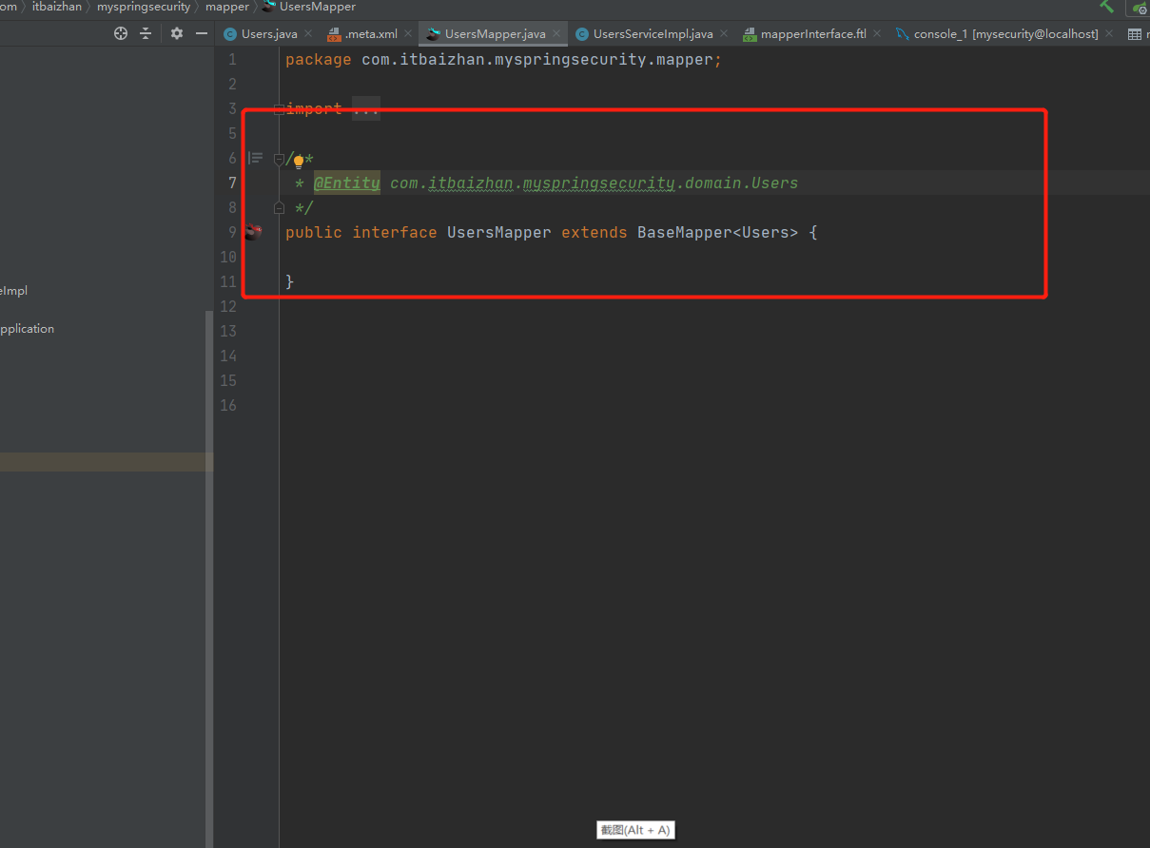The width and height of the screenshot is (1150, 848).
Task: Close the Users.java tab
Action: click(x=308, y=33)
